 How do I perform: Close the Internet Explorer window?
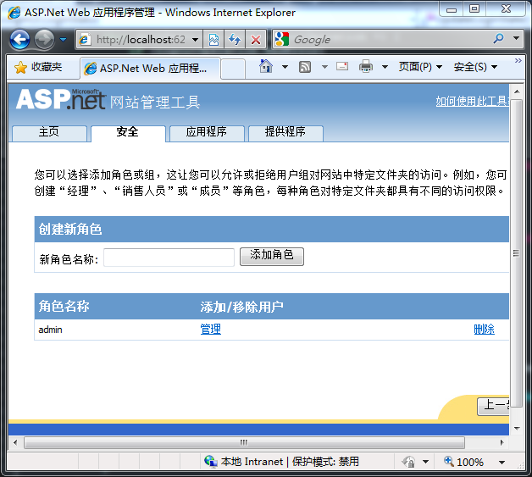point(506,9)
